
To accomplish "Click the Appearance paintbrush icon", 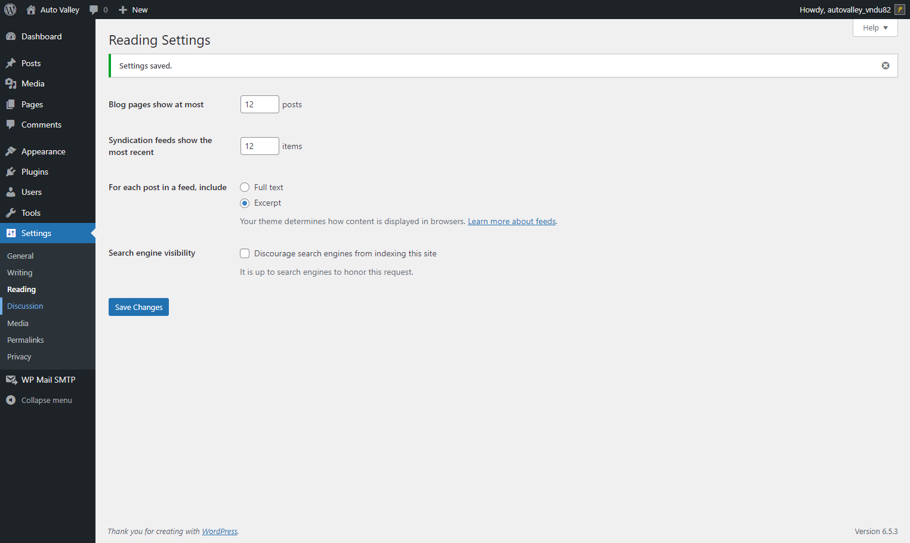I will click(x=11, y=151).
